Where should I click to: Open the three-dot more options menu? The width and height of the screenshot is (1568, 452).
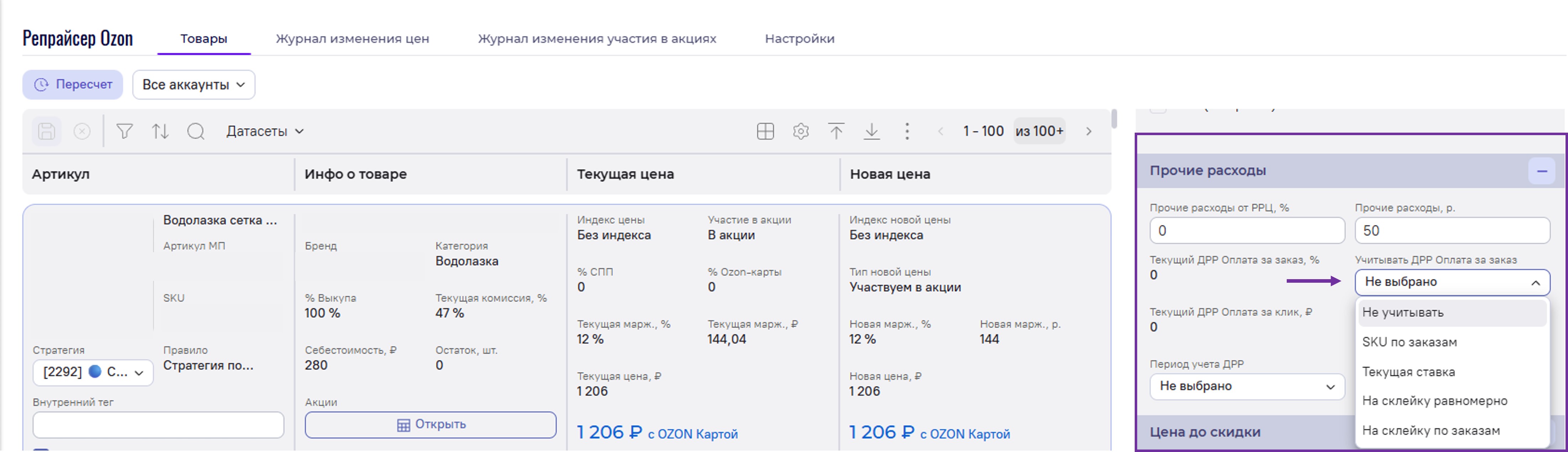tap(907, 131)
